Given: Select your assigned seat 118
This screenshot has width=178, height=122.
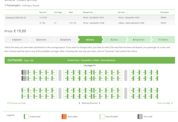Looking at the screenshot, I should pos(24,78).
